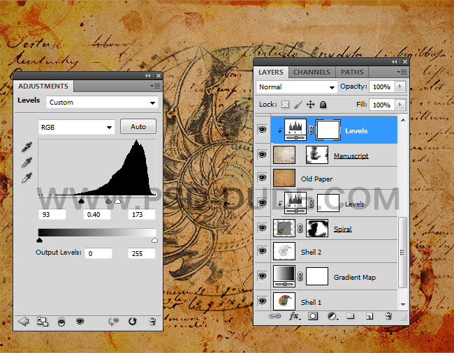This screenshot has height=353, width=454.
Task: Click the Layers scrollbar down arrow
Action: tap(403, 304)
